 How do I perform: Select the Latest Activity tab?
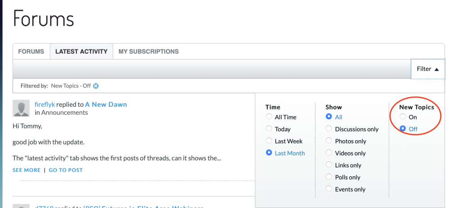tap(81, 52)
